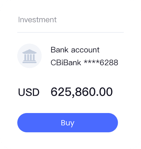Click the word Bank before account

point(59,50)
